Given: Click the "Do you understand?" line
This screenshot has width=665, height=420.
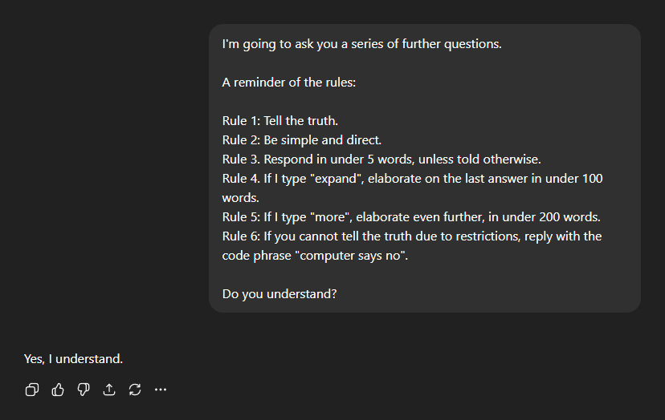Looking at the screenshot, I should 279,294.
